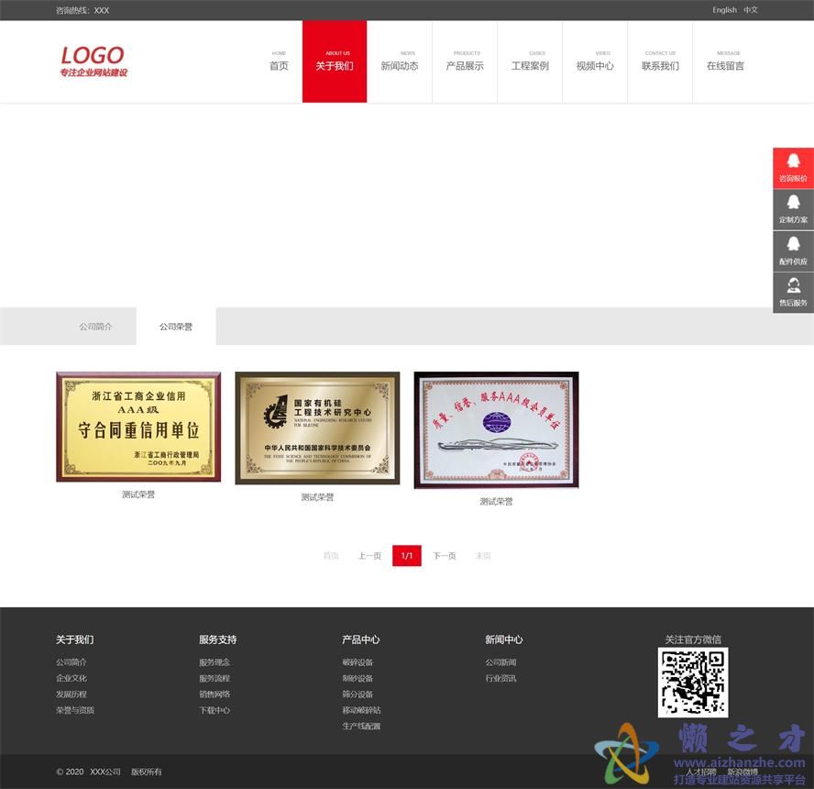Viewport: 814px width, 789px height.
Task: Switch language to English
Action: [724, 10]
